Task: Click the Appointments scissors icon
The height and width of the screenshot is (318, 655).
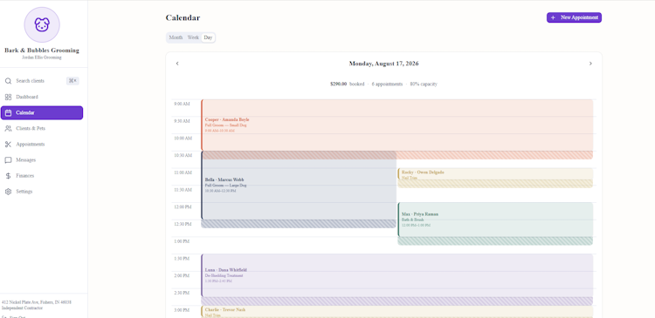Action: click(8, 145)
